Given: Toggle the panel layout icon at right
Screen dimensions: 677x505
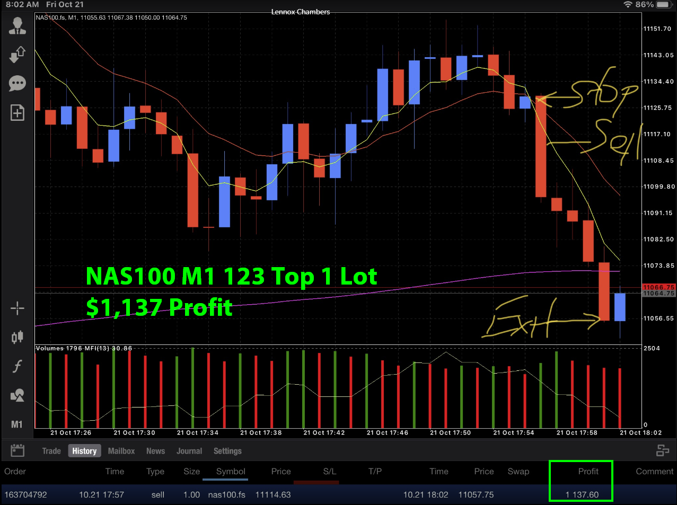Looking at the screenshot, I should point(663,451).
